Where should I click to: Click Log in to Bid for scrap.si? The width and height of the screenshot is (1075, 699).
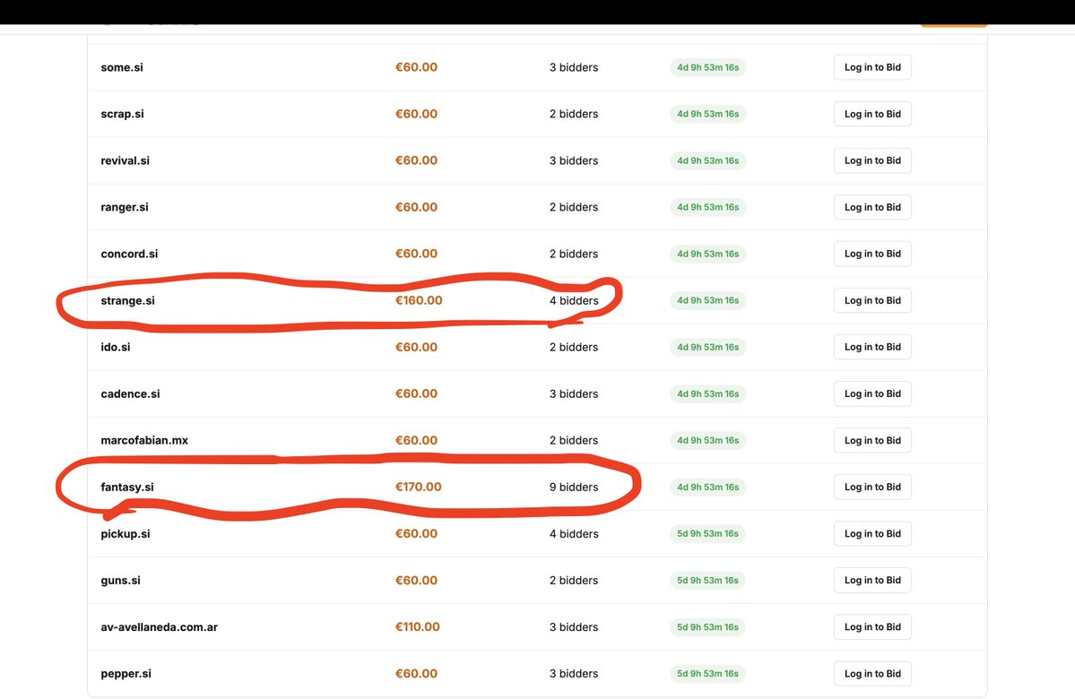point(872,114)
